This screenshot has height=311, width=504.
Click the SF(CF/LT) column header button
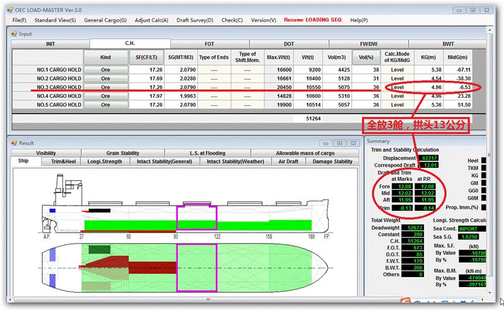click(x=146, y=57)
